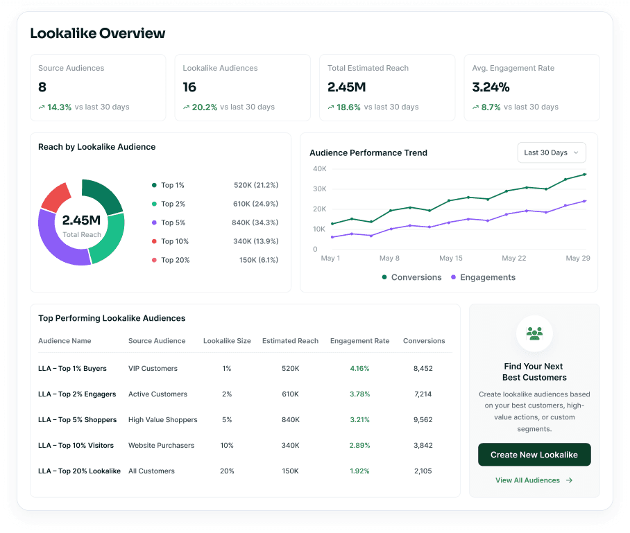Sort by Source Audience column header
630x533 pixels.
(157, 341)
